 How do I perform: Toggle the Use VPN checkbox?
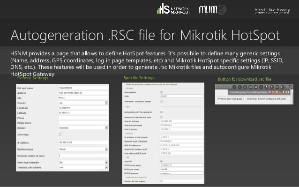(x=161, y=161)
